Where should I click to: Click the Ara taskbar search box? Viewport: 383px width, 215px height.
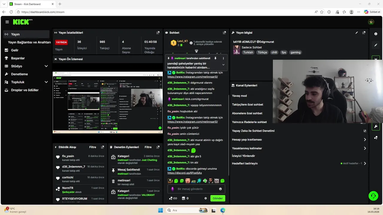(x=187, y=210)
